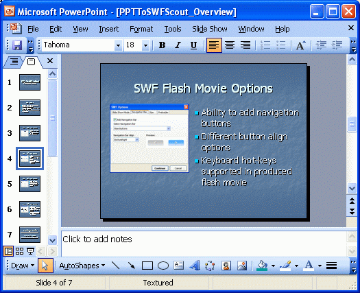
Task: Select the Oval drawing tool
Action: 163,266
